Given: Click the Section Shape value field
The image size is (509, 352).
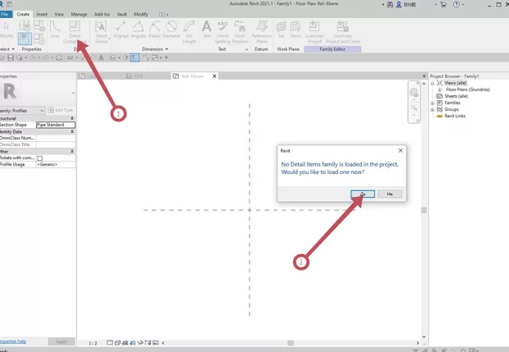Looking at the screenshot, I should pyautogui.click(x=56, y=125).
